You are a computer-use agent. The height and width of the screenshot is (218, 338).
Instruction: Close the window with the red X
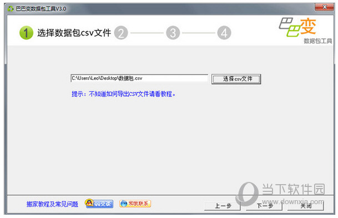pos(325,7)
